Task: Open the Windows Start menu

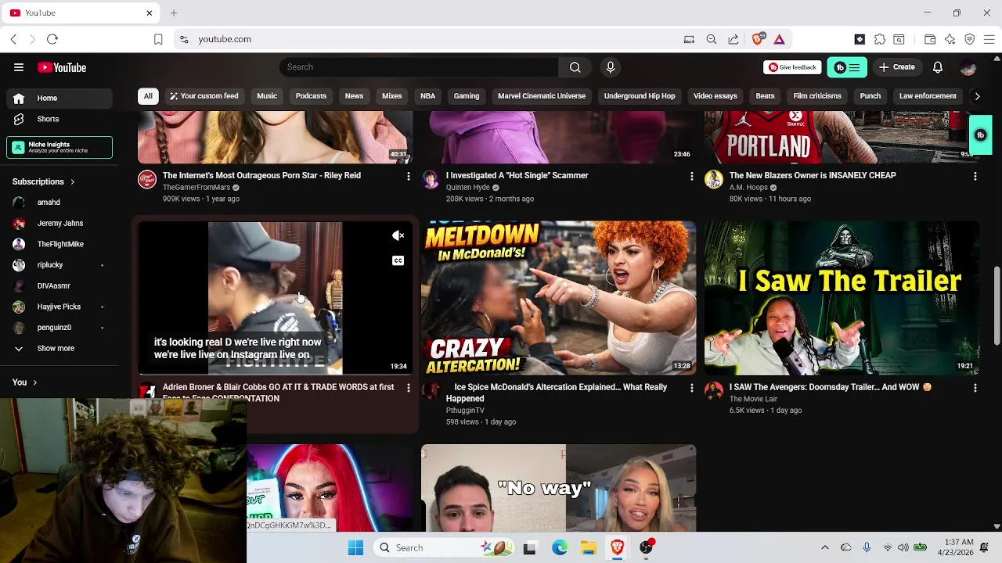Action: (x=355, y=547)
